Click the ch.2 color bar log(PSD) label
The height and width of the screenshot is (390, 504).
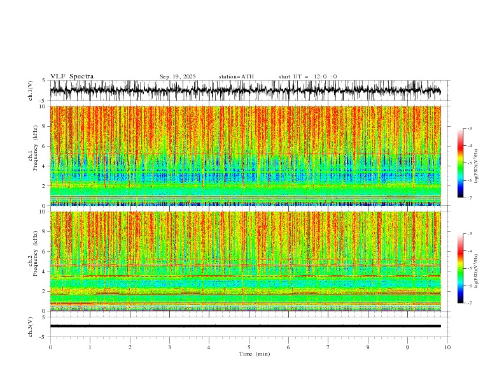click(477, 271)
